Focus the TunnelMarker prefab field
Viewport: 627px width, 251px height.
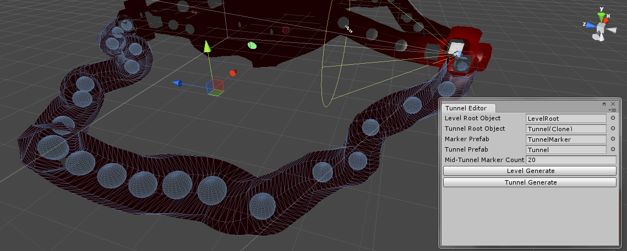566,140
